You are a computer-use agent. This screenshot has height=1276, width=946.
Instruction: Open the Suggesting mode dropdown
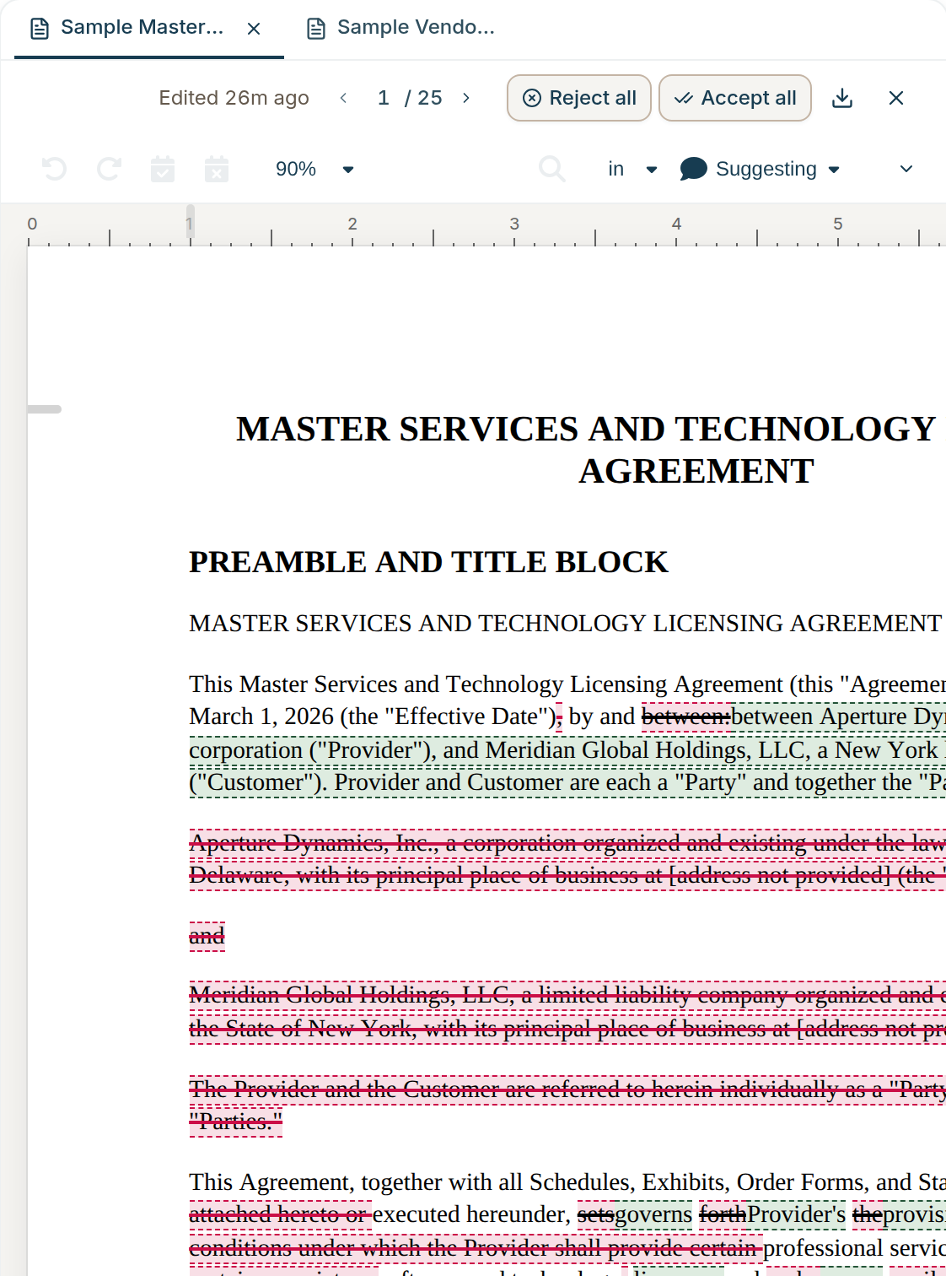(760, 169)
